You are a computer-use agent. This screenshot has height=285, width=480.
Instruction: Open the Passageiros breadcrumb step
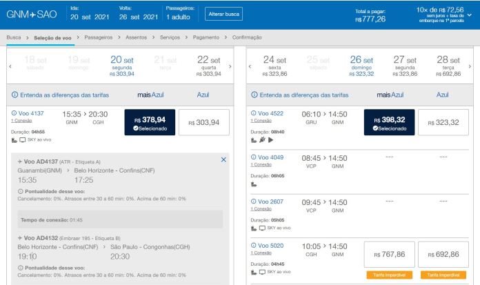click(x=98, y=37)
